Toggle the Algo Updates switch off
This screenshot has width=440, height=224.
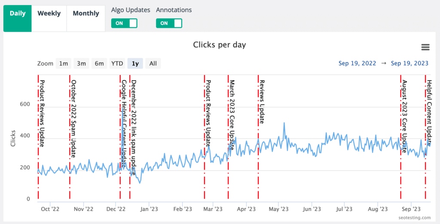pos(124,23)
